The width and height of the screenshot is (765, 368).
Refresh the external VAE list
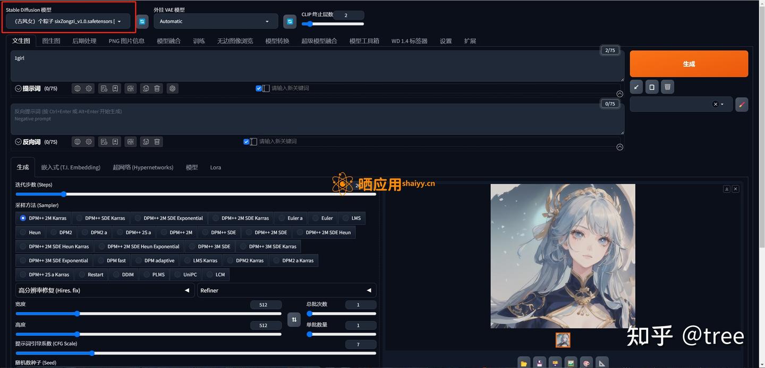[290, 21]
